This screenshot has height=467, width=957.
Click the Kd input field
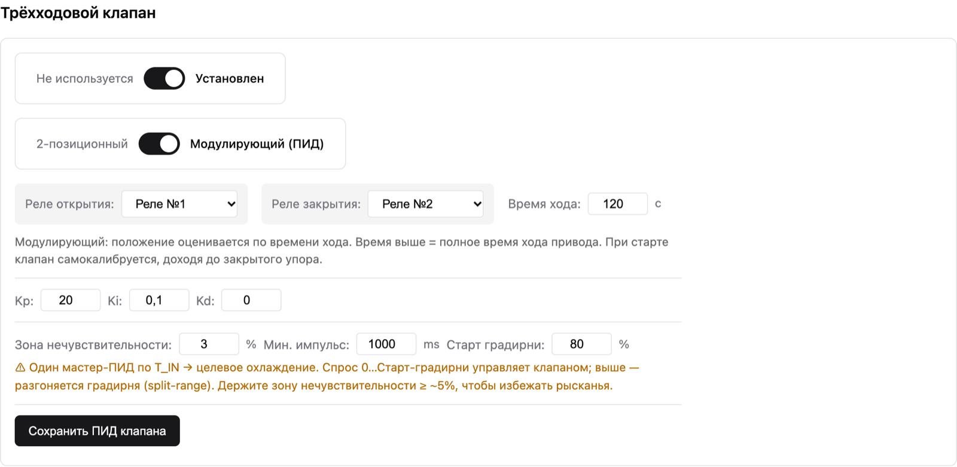[x=251, y=300]
